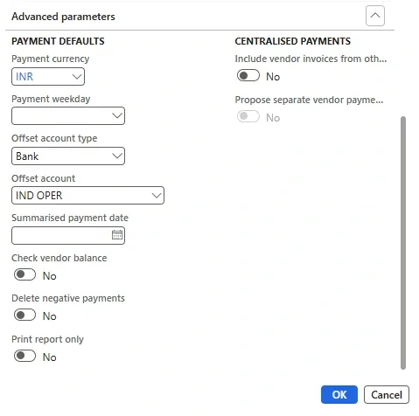Click the PAYMENT DEFAULTS group label
419x416 pixels.
pos(58,41)
